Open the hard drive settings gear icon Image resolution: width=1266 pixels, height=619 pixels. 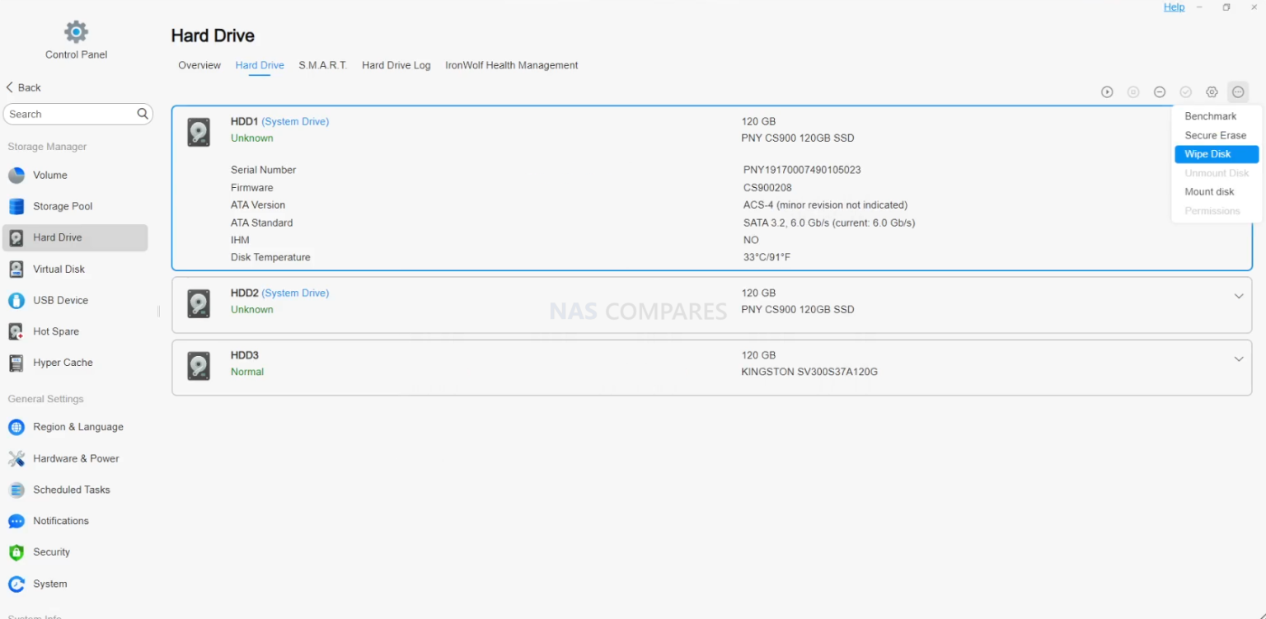pos(1212,91)
